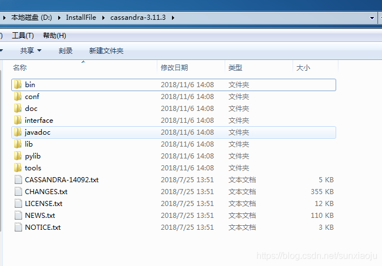Click the 文本文档 type of LICENSE.txt
The image size is (382, 266).
[242, 203]
